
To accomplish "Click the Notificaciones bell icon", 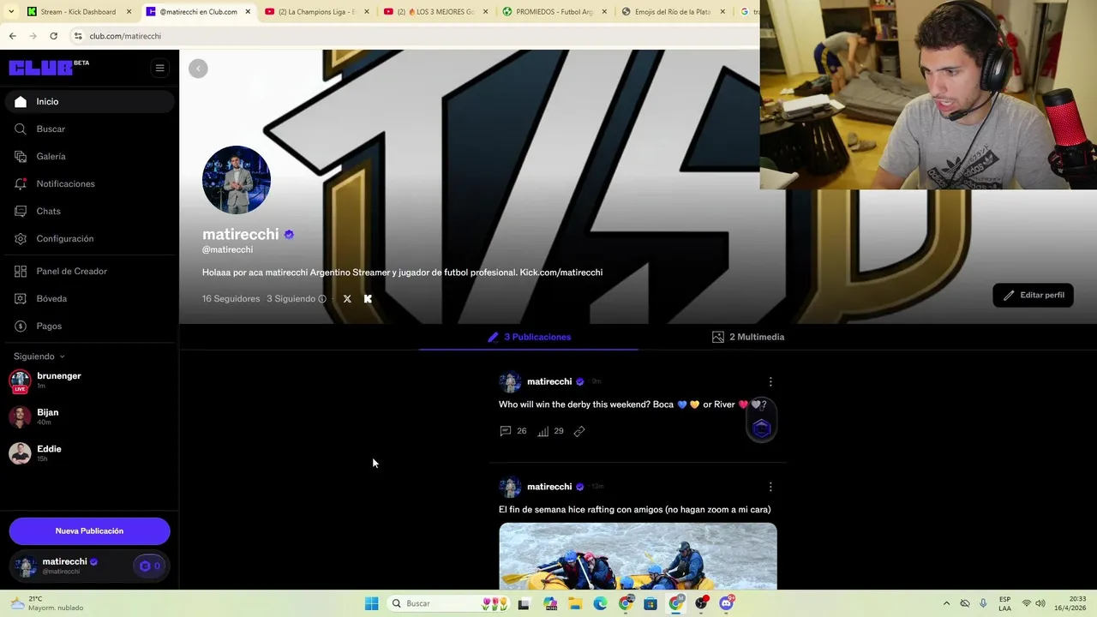I will (x=21, y=183).
